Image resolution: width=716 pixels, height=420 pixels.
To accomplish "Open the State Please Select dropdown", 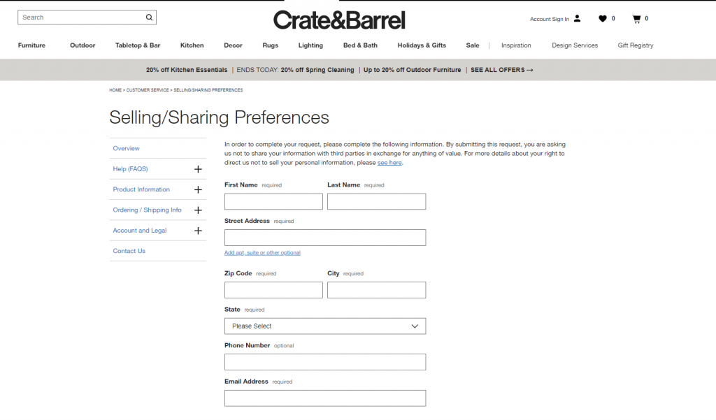I will [324, 326].
